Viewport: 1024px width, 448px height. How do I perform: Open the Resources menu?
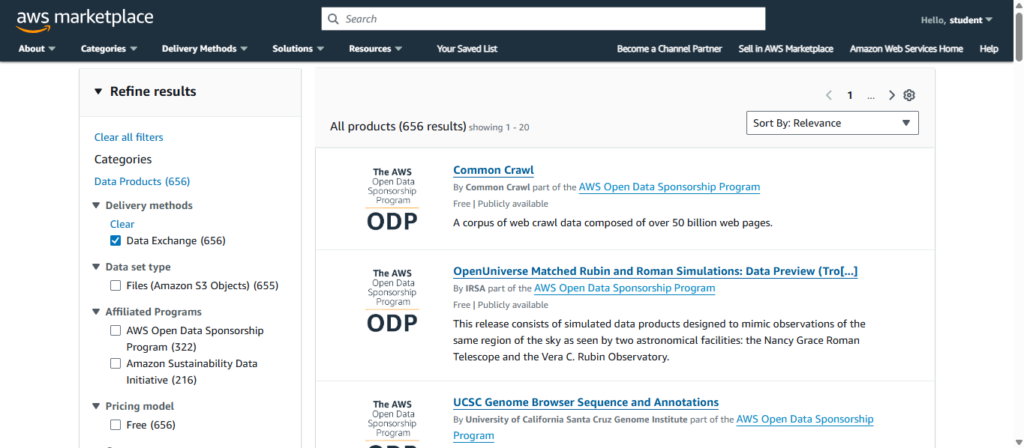pos(375,49)
